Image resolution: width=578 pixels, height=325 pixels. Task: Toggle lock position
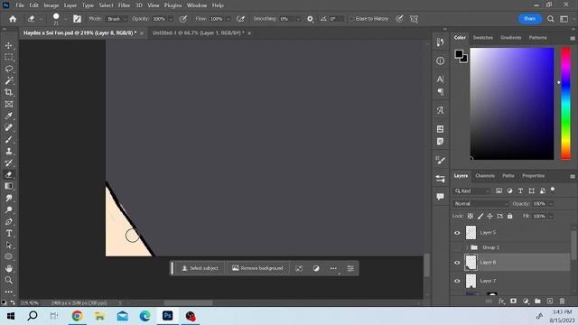pos(489,217)
